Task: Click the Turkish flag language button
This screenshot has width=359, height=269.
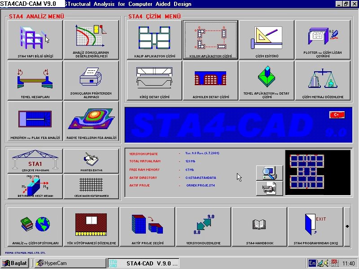Action: coord(337,115)
